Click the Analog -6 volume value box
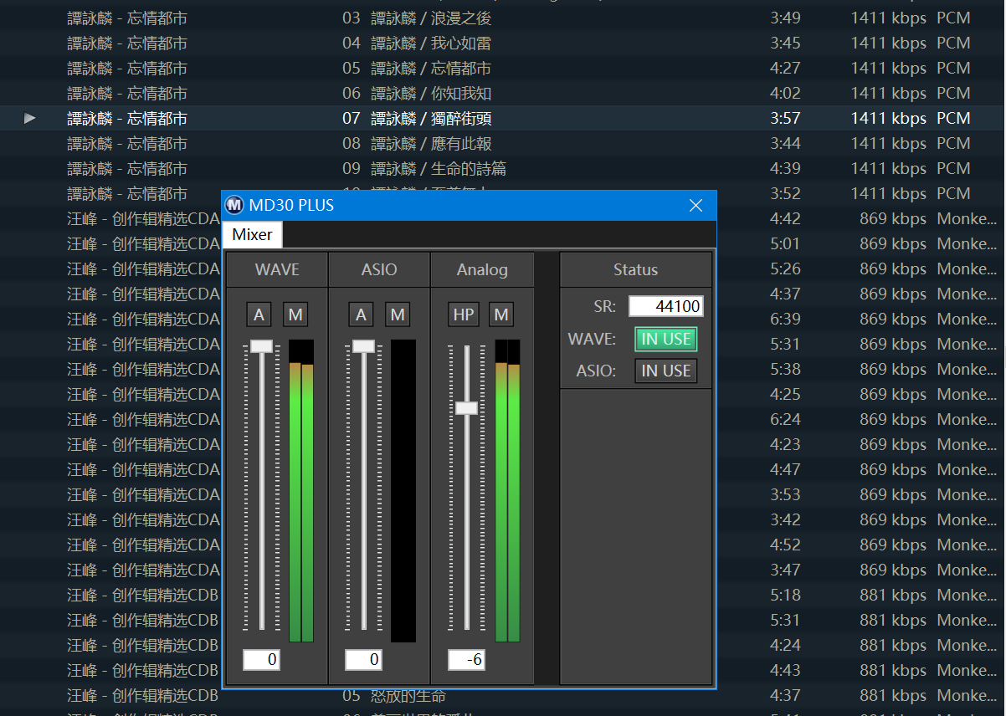1006x716 pixels. coord(466,660)
